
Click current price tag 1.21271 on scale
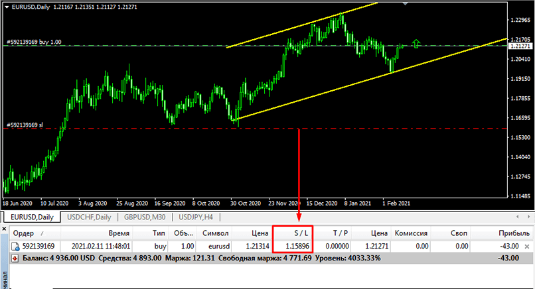[x=520, y=46]
